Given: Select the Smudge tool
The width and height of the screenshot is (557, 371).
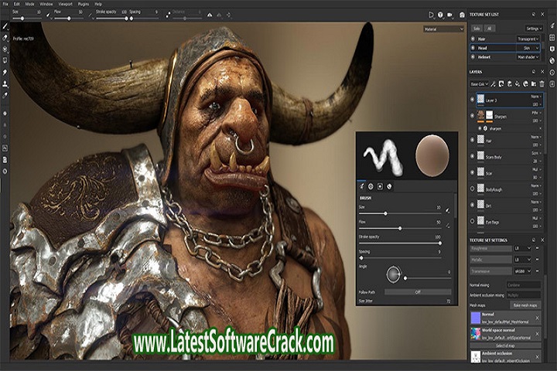Looking at the screenshot, I should (x=5, y=72).
